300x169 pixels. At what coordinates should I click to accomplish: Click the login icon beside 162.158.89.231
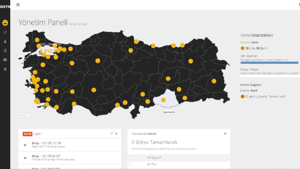[25, 158]
